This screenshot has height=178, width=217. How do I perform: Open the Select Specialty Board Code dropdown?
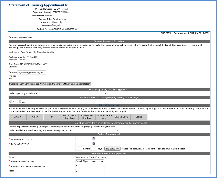(58, 94)
